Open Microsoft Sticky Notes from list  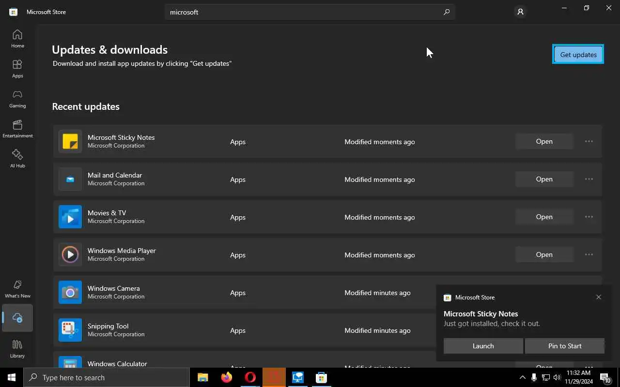(x=544, y=141)
